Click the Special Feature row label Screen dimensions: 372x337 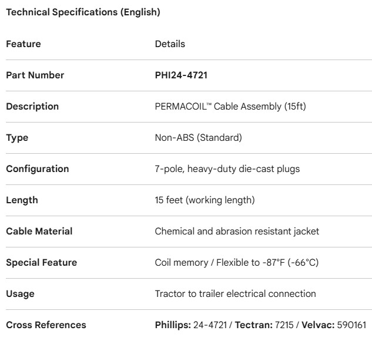(41, 263)
